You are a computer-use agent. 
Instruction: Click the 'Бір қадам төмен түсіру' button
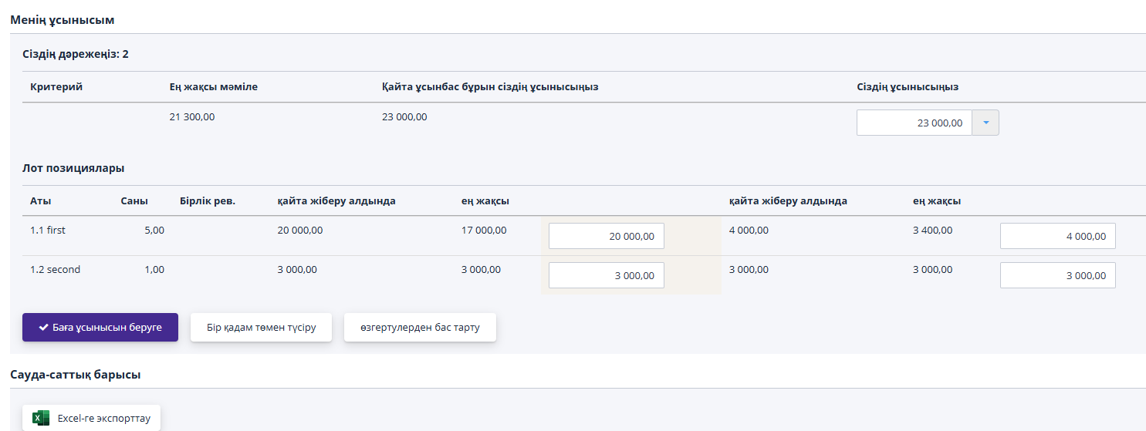(261, 328)
